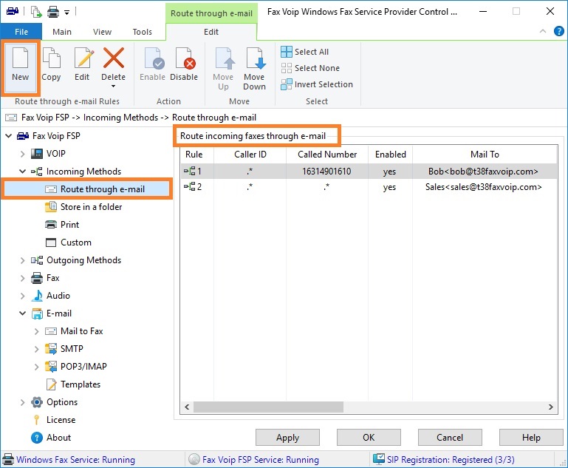The height and width of the screenshot is (468, 568).
Task: Open Templates in the tree
Action: pyautogui.click(x=81, y=384)
